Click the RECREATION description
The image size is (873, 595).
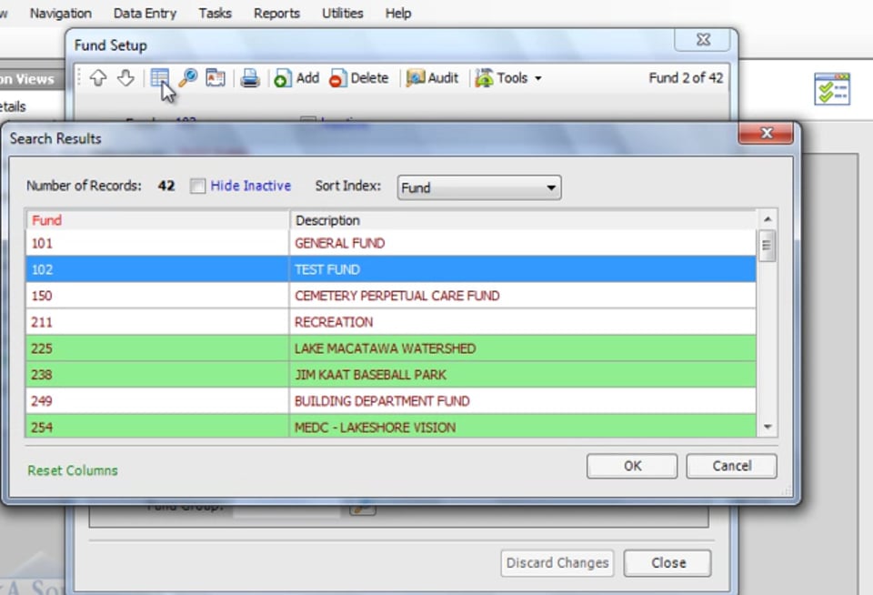(x=523, y=322)
